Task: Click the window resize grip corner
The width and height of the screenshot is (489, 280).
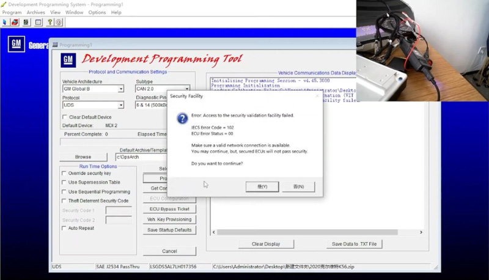Action: point(436,268)
